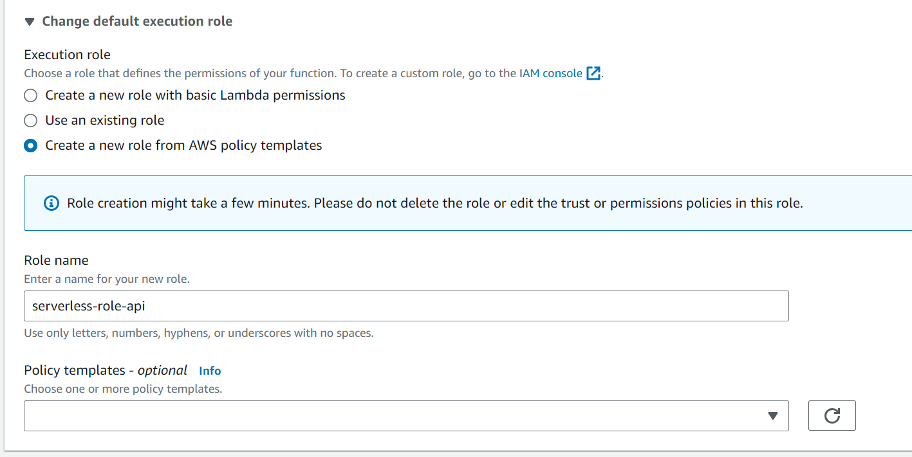912x457 pixels.
Task: Open the Info link next to Policy templates
Action: pyautogui.click(x=210, y=371)
